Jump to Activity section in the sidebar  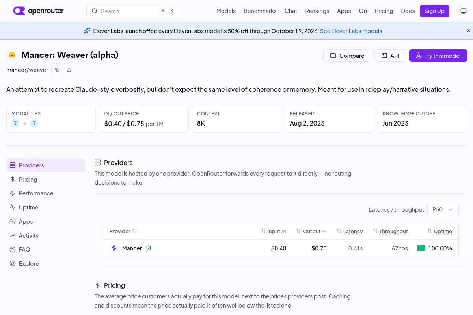[46, 235]
